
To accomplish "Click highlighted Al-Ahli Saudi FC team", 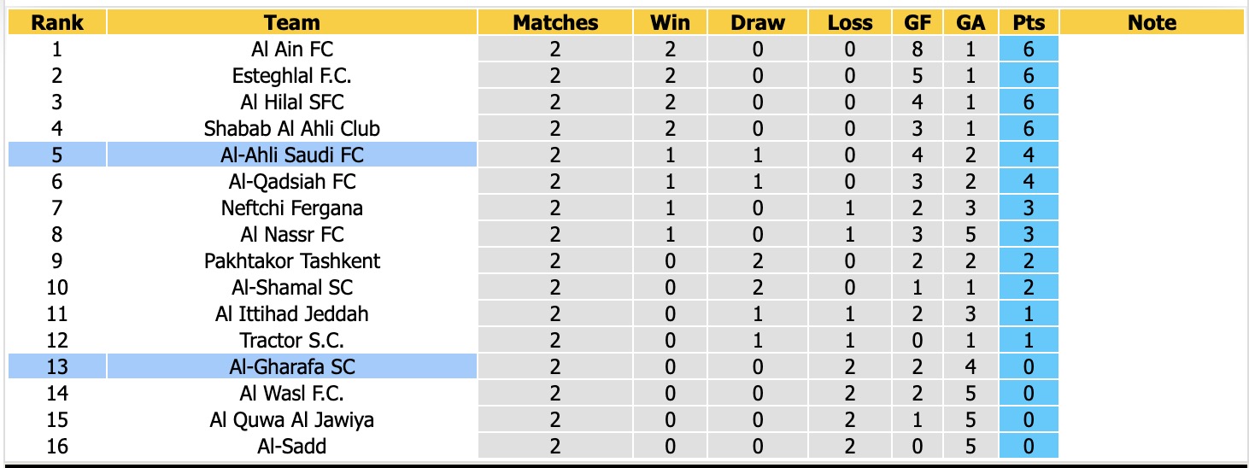I will [292, 155].
